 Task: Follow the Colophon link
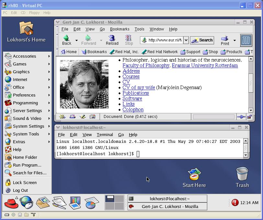tap(133, 110)
